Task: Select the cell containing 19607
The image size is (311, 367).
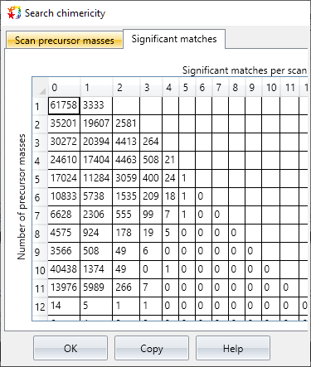Action: click(x=96, y=123)
